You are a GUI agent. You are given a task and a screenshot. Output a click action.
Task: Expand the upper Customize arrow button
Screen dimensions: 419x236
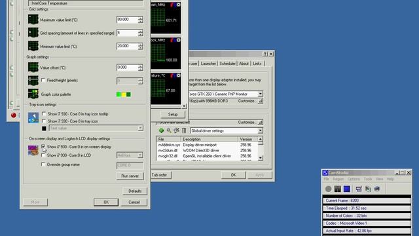261,101
